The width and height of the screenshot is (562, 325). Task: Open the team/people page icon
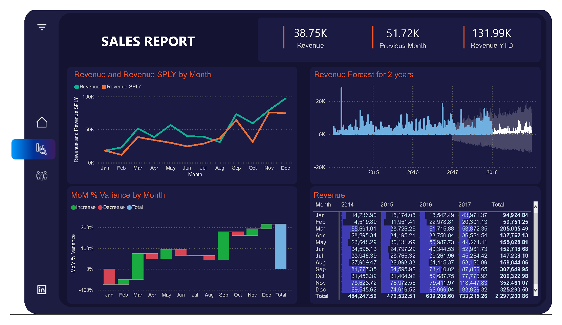41,175
